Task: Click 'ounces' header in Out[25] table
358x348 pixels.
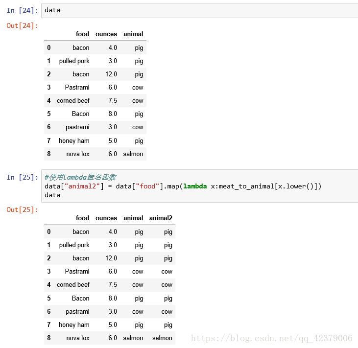Action: coord(106,218)
